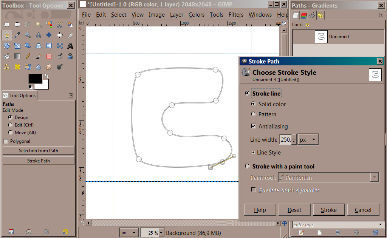Select the Eraser tool
This screenshot has width=387, height=238.
49,56
